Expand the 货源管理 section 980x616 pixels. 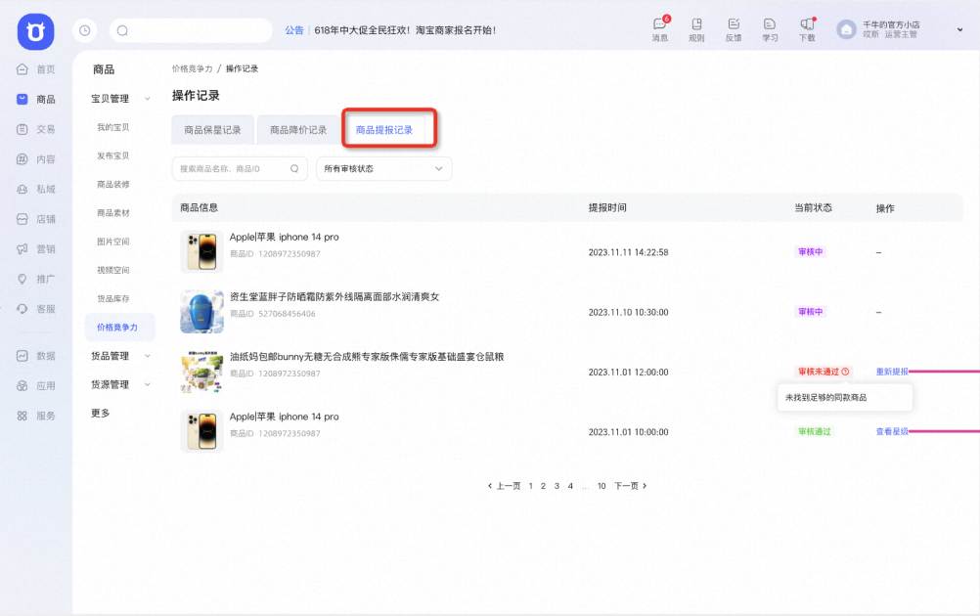[x=148, y=385]
